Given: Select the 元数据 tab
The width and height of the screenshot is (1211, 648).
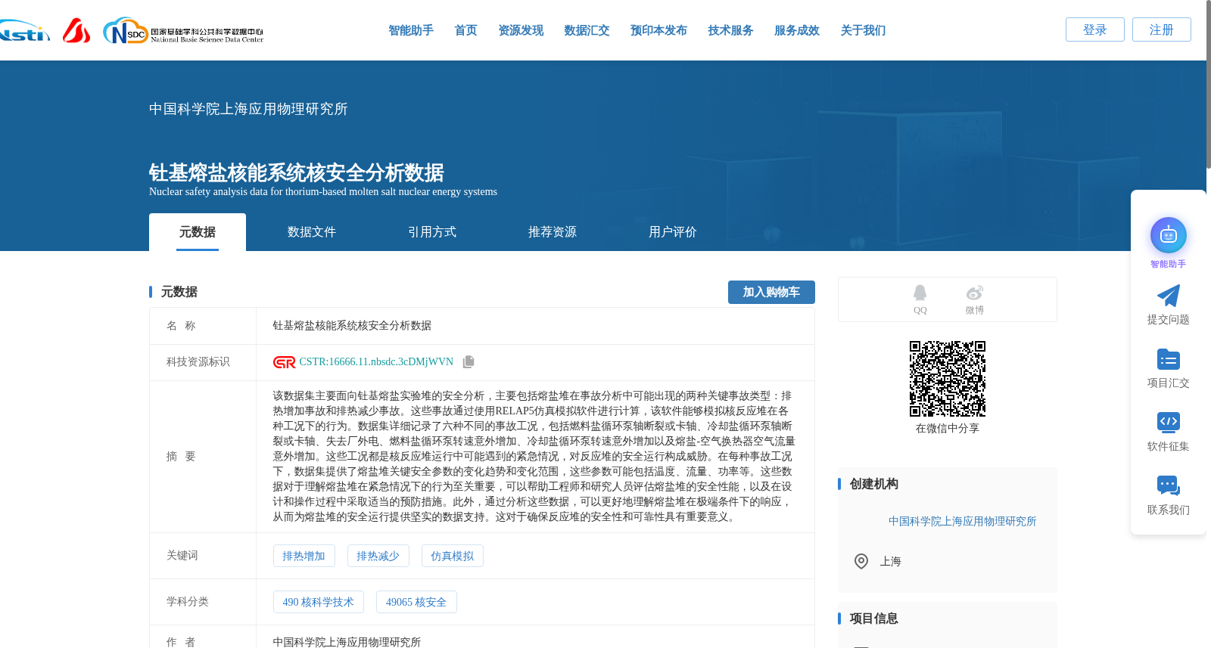Looking at the screenshot, I should [198, 232].
